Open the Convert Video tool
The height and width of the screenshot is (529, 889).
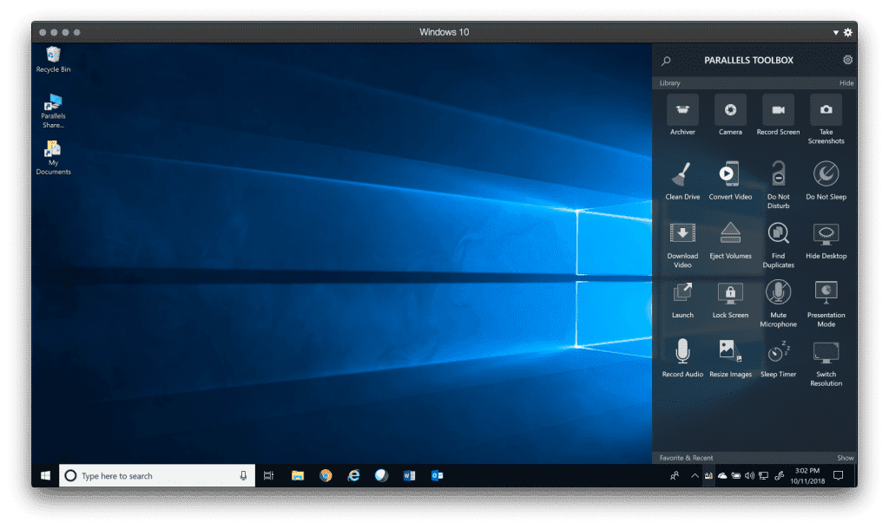point(730,174)
